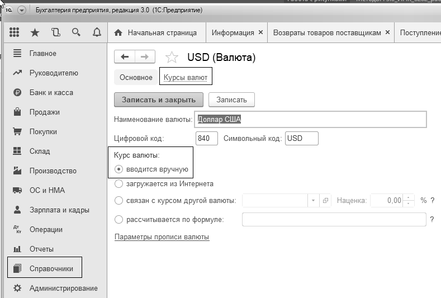Select рассчитывается по формуле radio option
The width and height of the screenshot is (441, 298).
[118, 220]
